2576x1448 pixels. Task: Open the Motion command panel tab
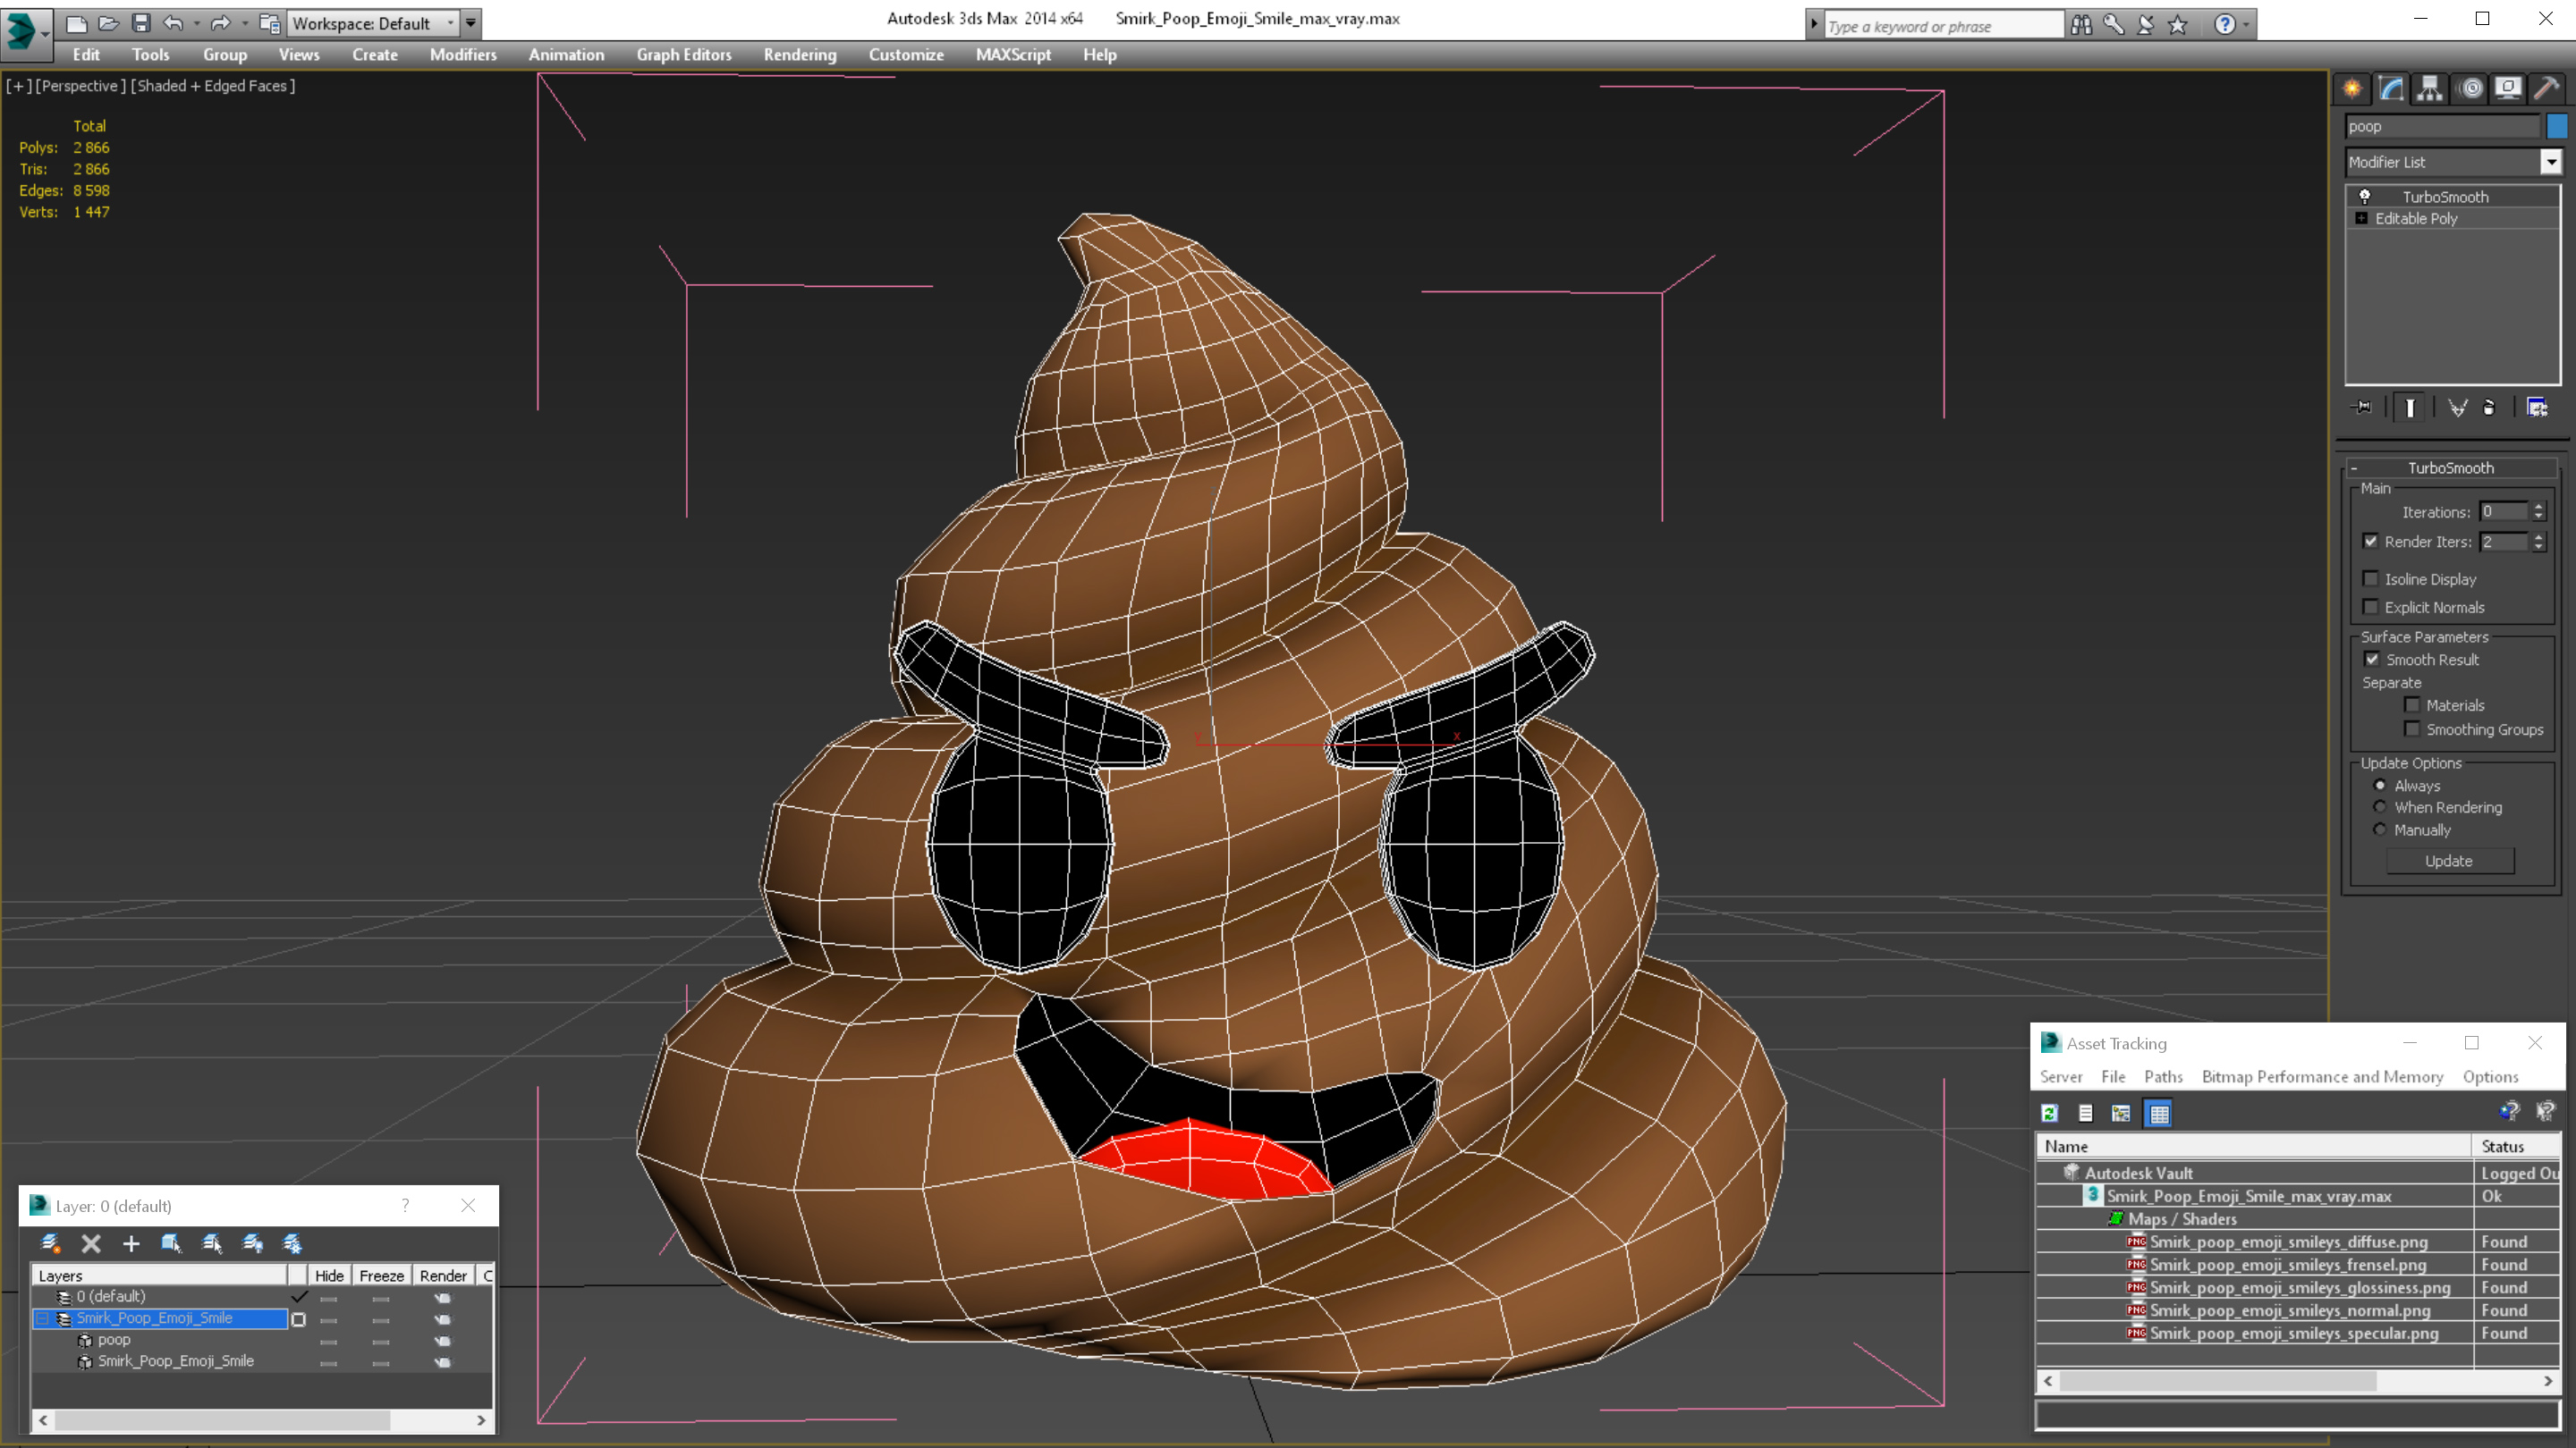(x=2470, y=89)
